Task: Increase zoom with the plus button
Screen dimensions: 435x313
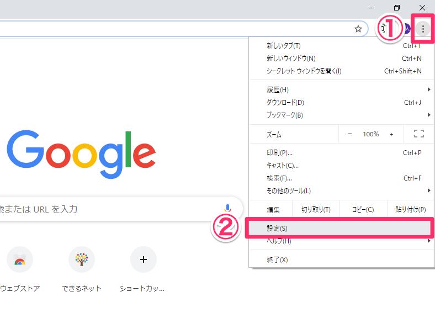Action: pos(391,134)
